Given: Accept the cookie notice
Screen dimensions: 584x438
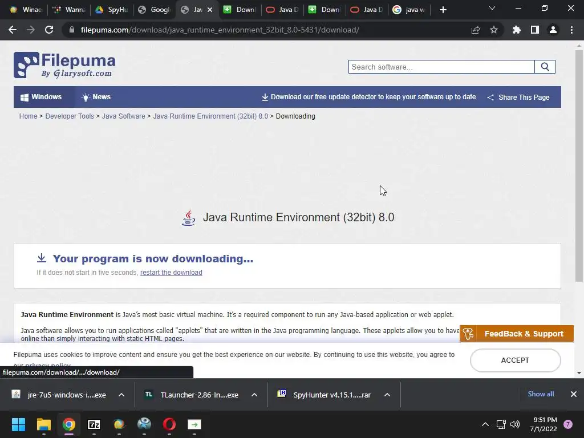Looking at the screenshot, I should tap(515, 360).
